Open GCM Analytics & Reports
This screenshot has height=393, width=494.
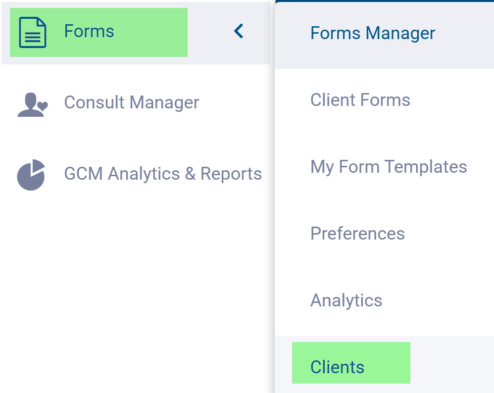(x=163, y=174)
